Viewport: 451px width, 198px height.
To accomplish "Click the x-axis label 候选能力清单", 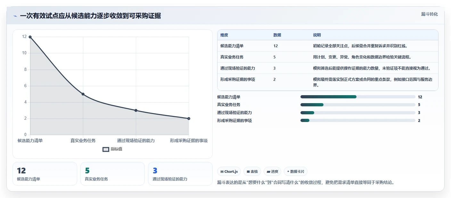I will coord(30,141).
